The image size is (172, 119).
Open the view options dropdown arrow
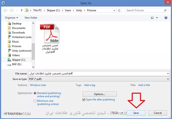point(157,18)
